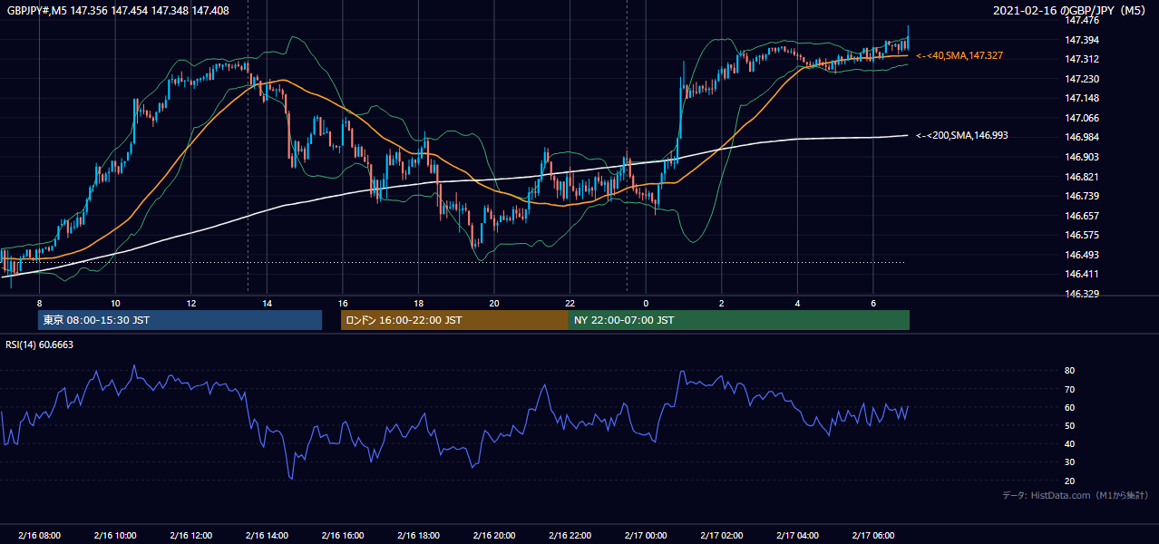Click the bottom date label 2/16 20:00

point(493,535)
